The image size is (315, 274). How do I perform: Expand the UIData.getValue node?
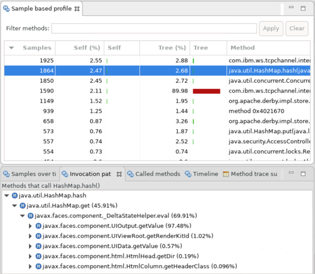coord(30,246)
